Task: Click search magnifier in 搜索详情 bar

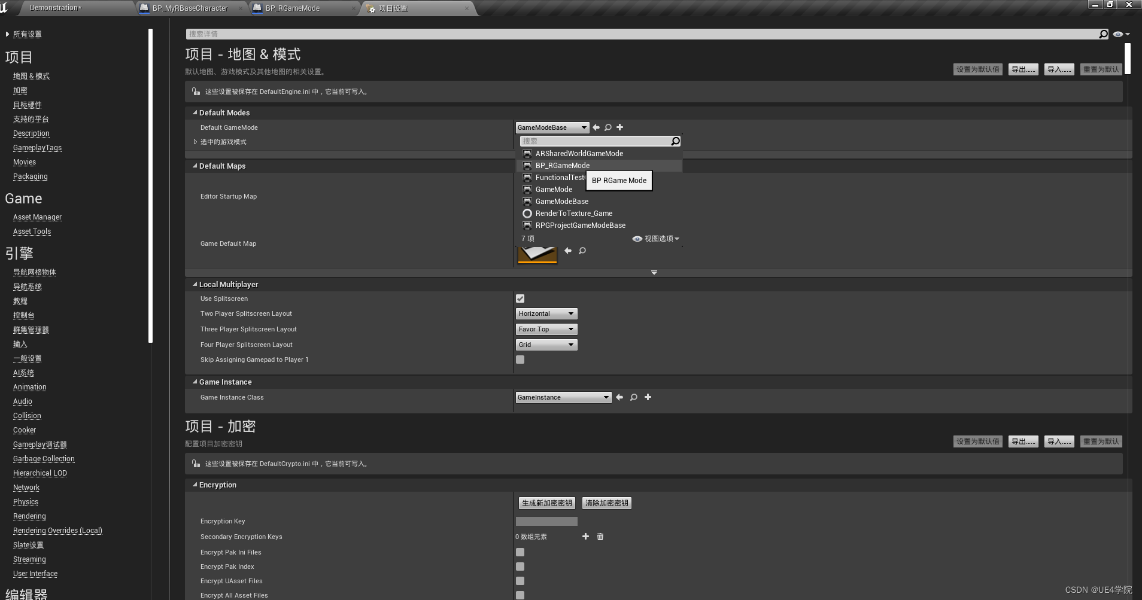Action: pyautogui.click(x=1102, y=34)
